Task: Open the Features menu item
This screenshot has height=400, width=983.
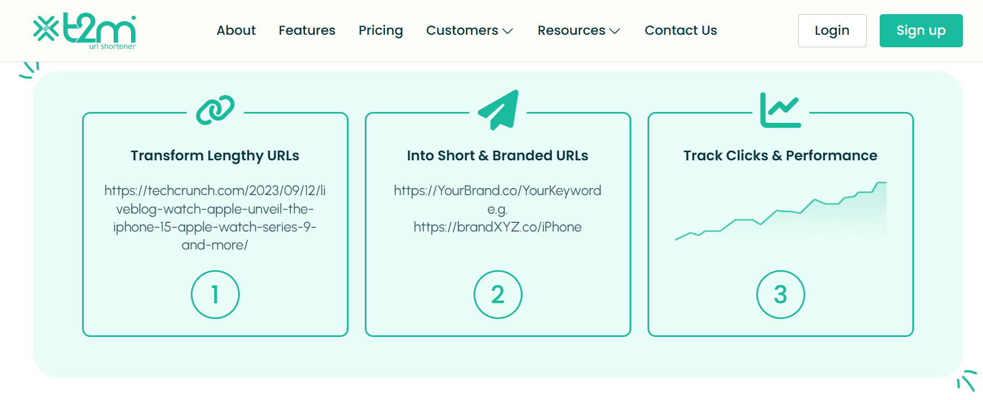Action: (x=307, y=30)
